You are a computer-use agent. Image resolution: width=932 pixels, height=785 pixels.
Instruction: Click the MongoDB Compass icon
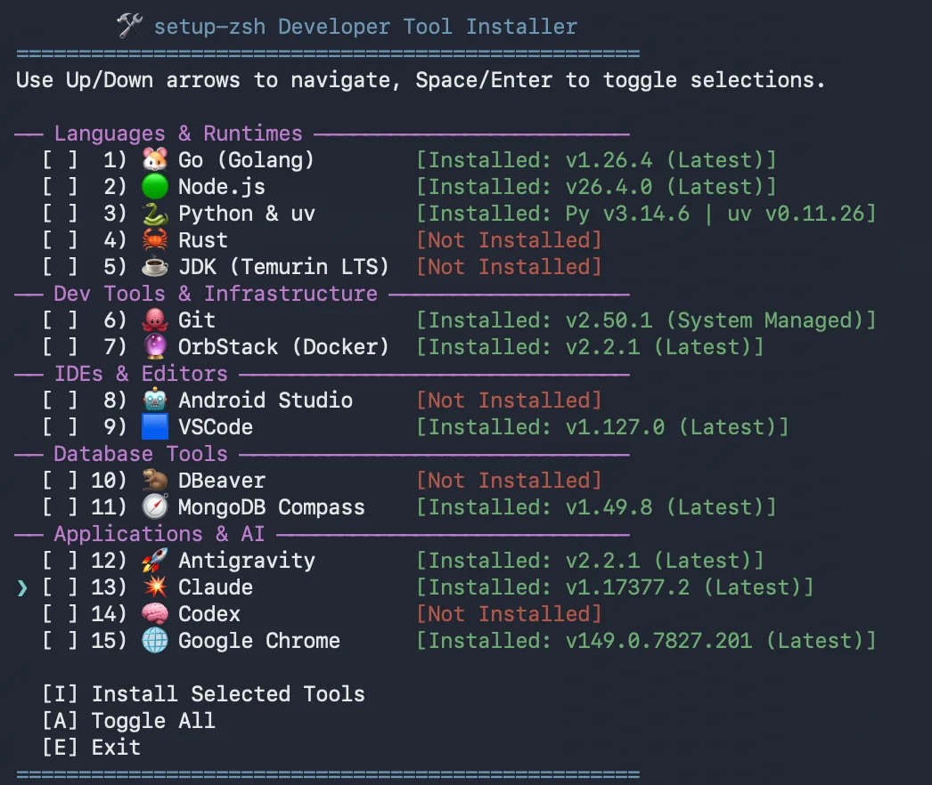(x=154, y=507)
